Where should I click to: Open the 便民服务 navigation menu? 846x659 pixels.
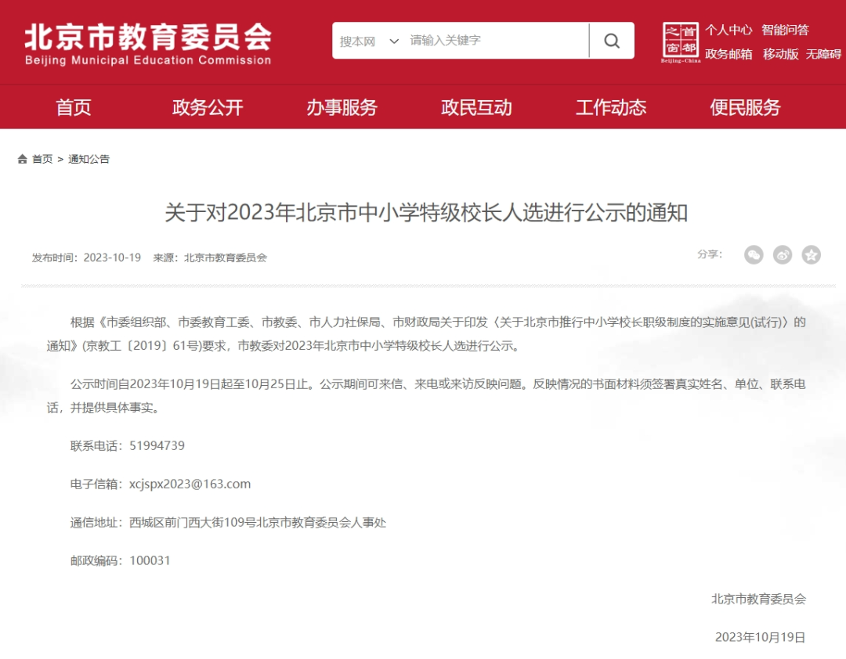(x=745, y=107)
